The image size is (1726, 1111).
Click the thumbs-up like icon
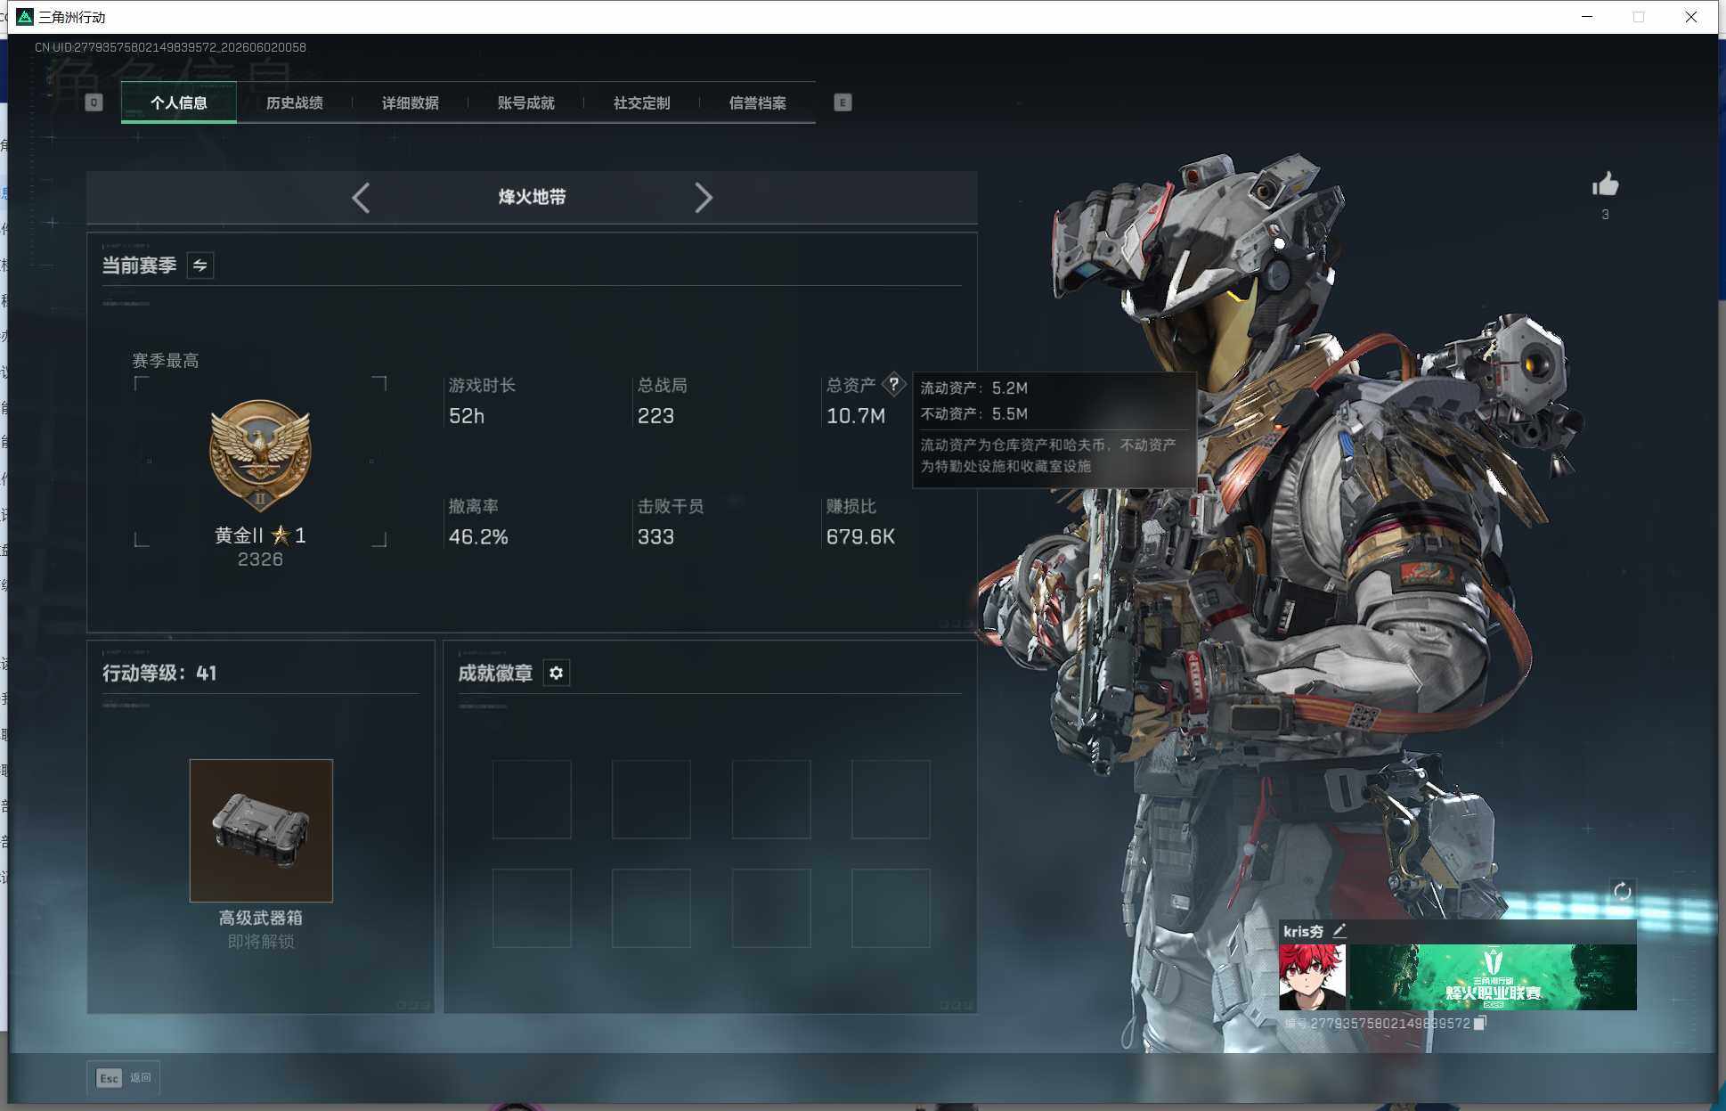[1605, 184]
